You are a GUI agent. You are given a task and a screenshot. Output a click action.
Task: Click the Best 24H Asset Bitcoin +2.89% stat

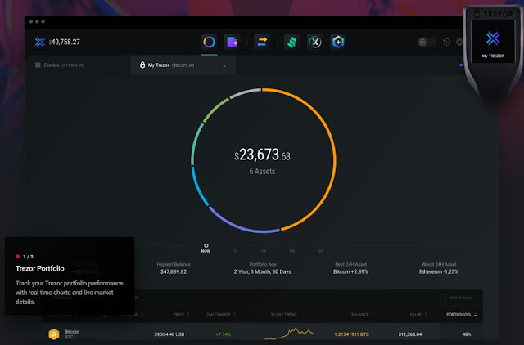[350, 268]
